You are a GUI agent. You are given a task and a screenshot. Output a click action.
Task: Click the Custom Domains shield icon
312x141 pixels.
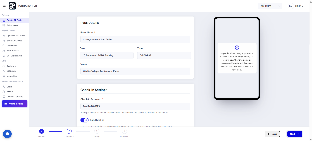(x=4, y=97)
